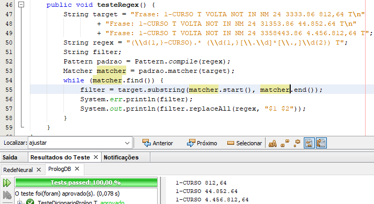Screen dimensions: 374x204
Task: Click the regex string literal on line 50
Action: pos(235,43)
